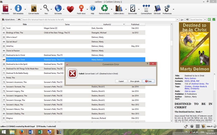Screen dimensions: 217x135
Task: Toggle the tag browser icon in status bar
Action: point(186,126)
